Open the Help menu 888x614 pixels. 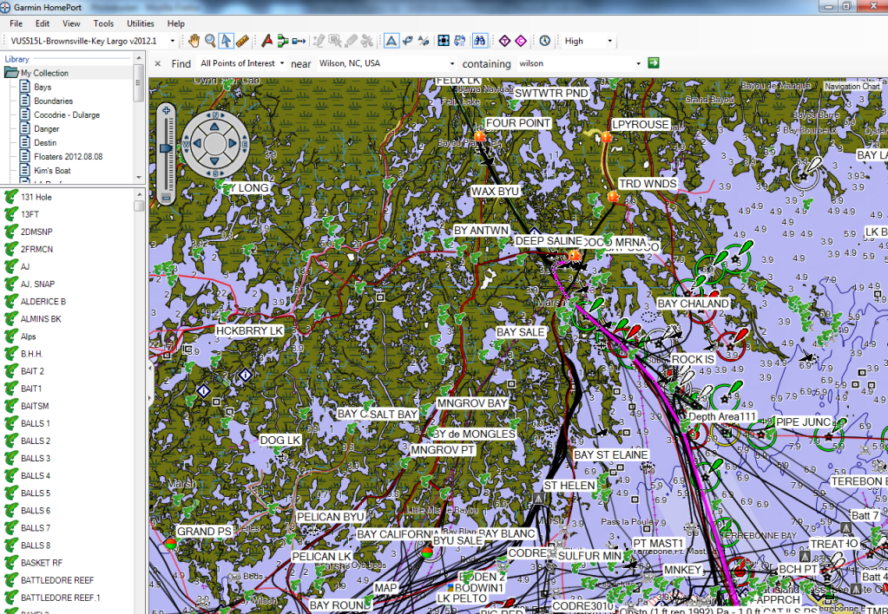pos(176,23)
